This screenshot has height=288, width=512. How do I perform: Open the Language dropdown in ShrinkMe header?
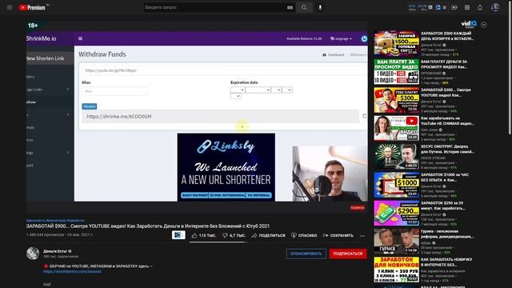pyautogui.click(x=341, y=38)
